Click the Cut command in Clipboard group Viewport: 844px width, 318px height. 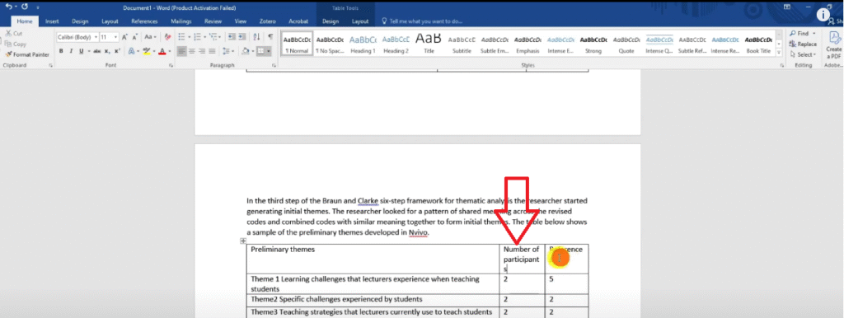pos(13,33)
